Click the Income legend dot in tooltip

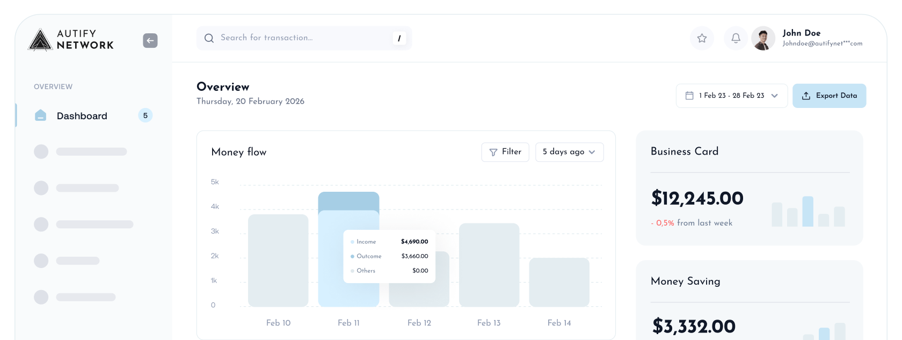point(352,242)
